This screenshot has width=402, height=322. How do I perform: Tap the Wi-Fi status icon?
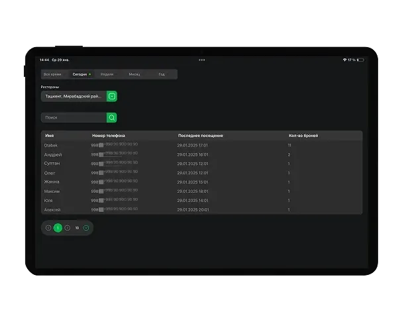[x=344, y=60]
